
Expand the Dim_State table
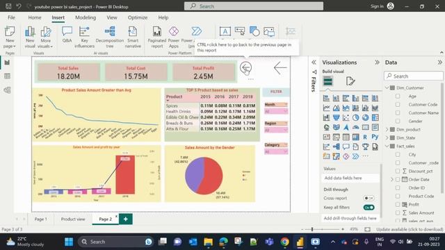(387, 137)
